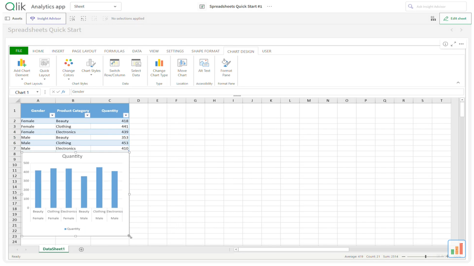Image resolution: width=474 pixels, height=266 pixels.
Task: Open the Quick Layout gallery
Action: click(x=44, y=69)
